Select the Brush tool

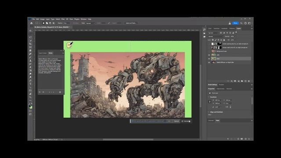[30, 57]
